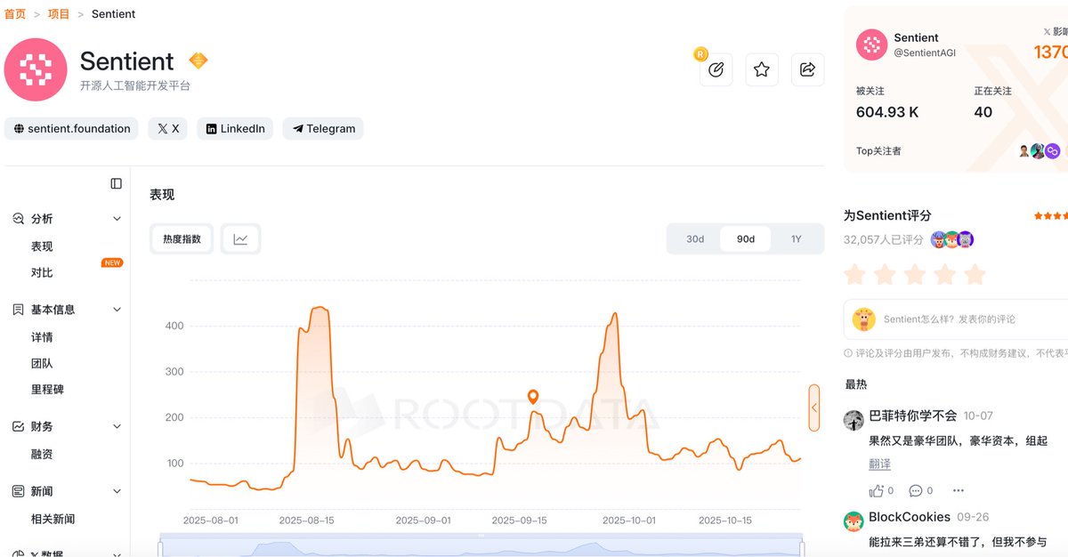Screen dimensions: 1068x557
Task: Click the orange location marker on chart
Action: (533, 397)
